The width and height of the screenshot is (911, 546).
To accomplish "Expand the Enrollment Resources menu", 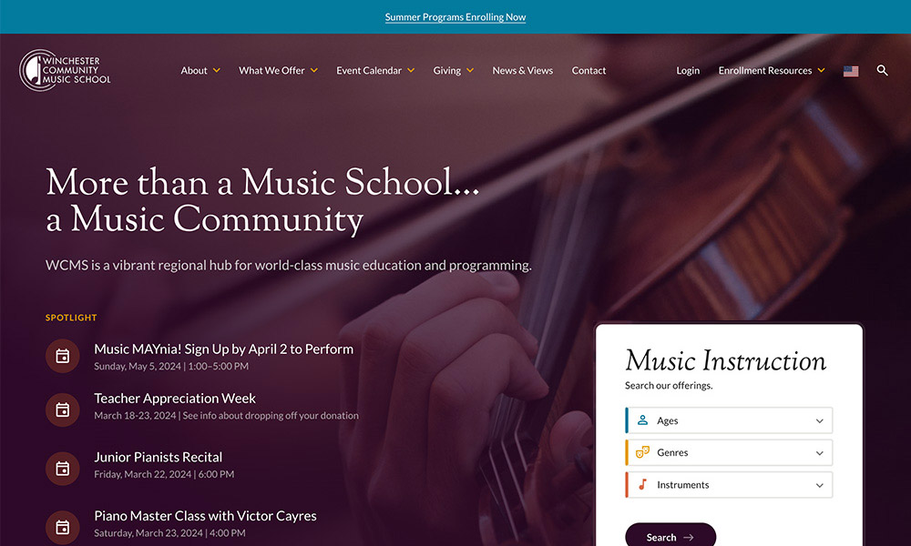I will click(x=772, y=71).
